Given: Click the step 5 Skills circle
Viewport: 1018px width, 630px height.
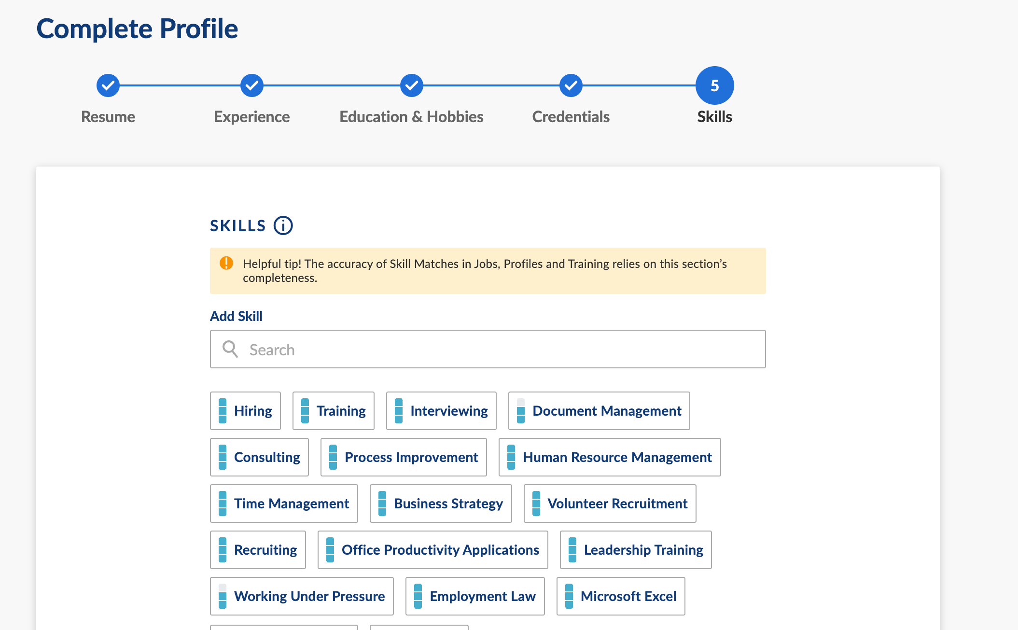Looking at the screenshot, I should point(715,85).
